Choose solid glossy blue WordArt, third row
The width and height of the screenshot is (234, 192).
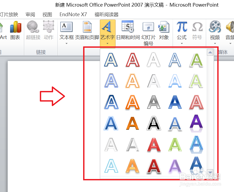click(175, 102)
